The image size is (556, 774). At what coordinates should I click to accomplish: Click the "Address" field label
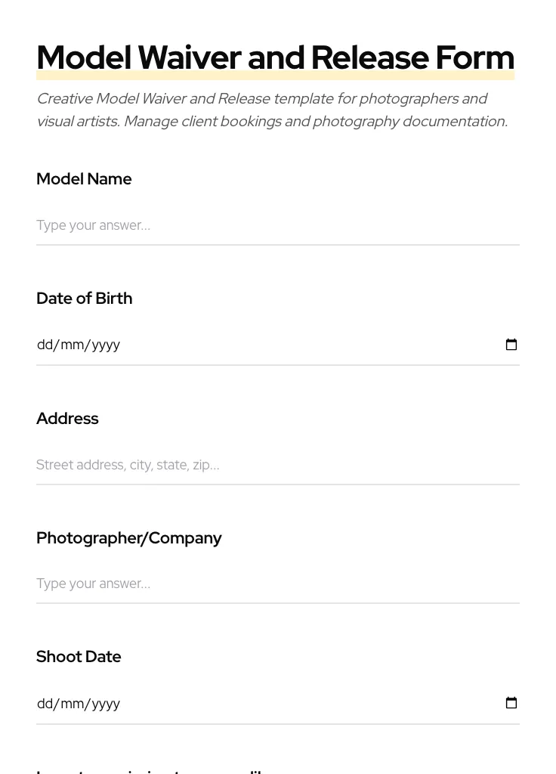coord(67,419)
